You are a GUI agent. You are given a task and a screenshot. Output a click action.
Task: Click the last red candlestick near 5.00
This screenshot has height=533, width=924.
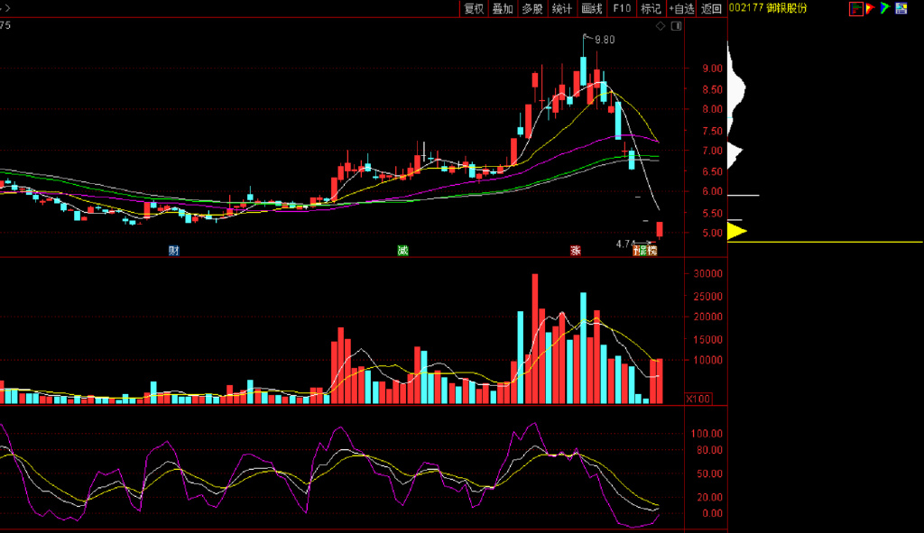660,230
